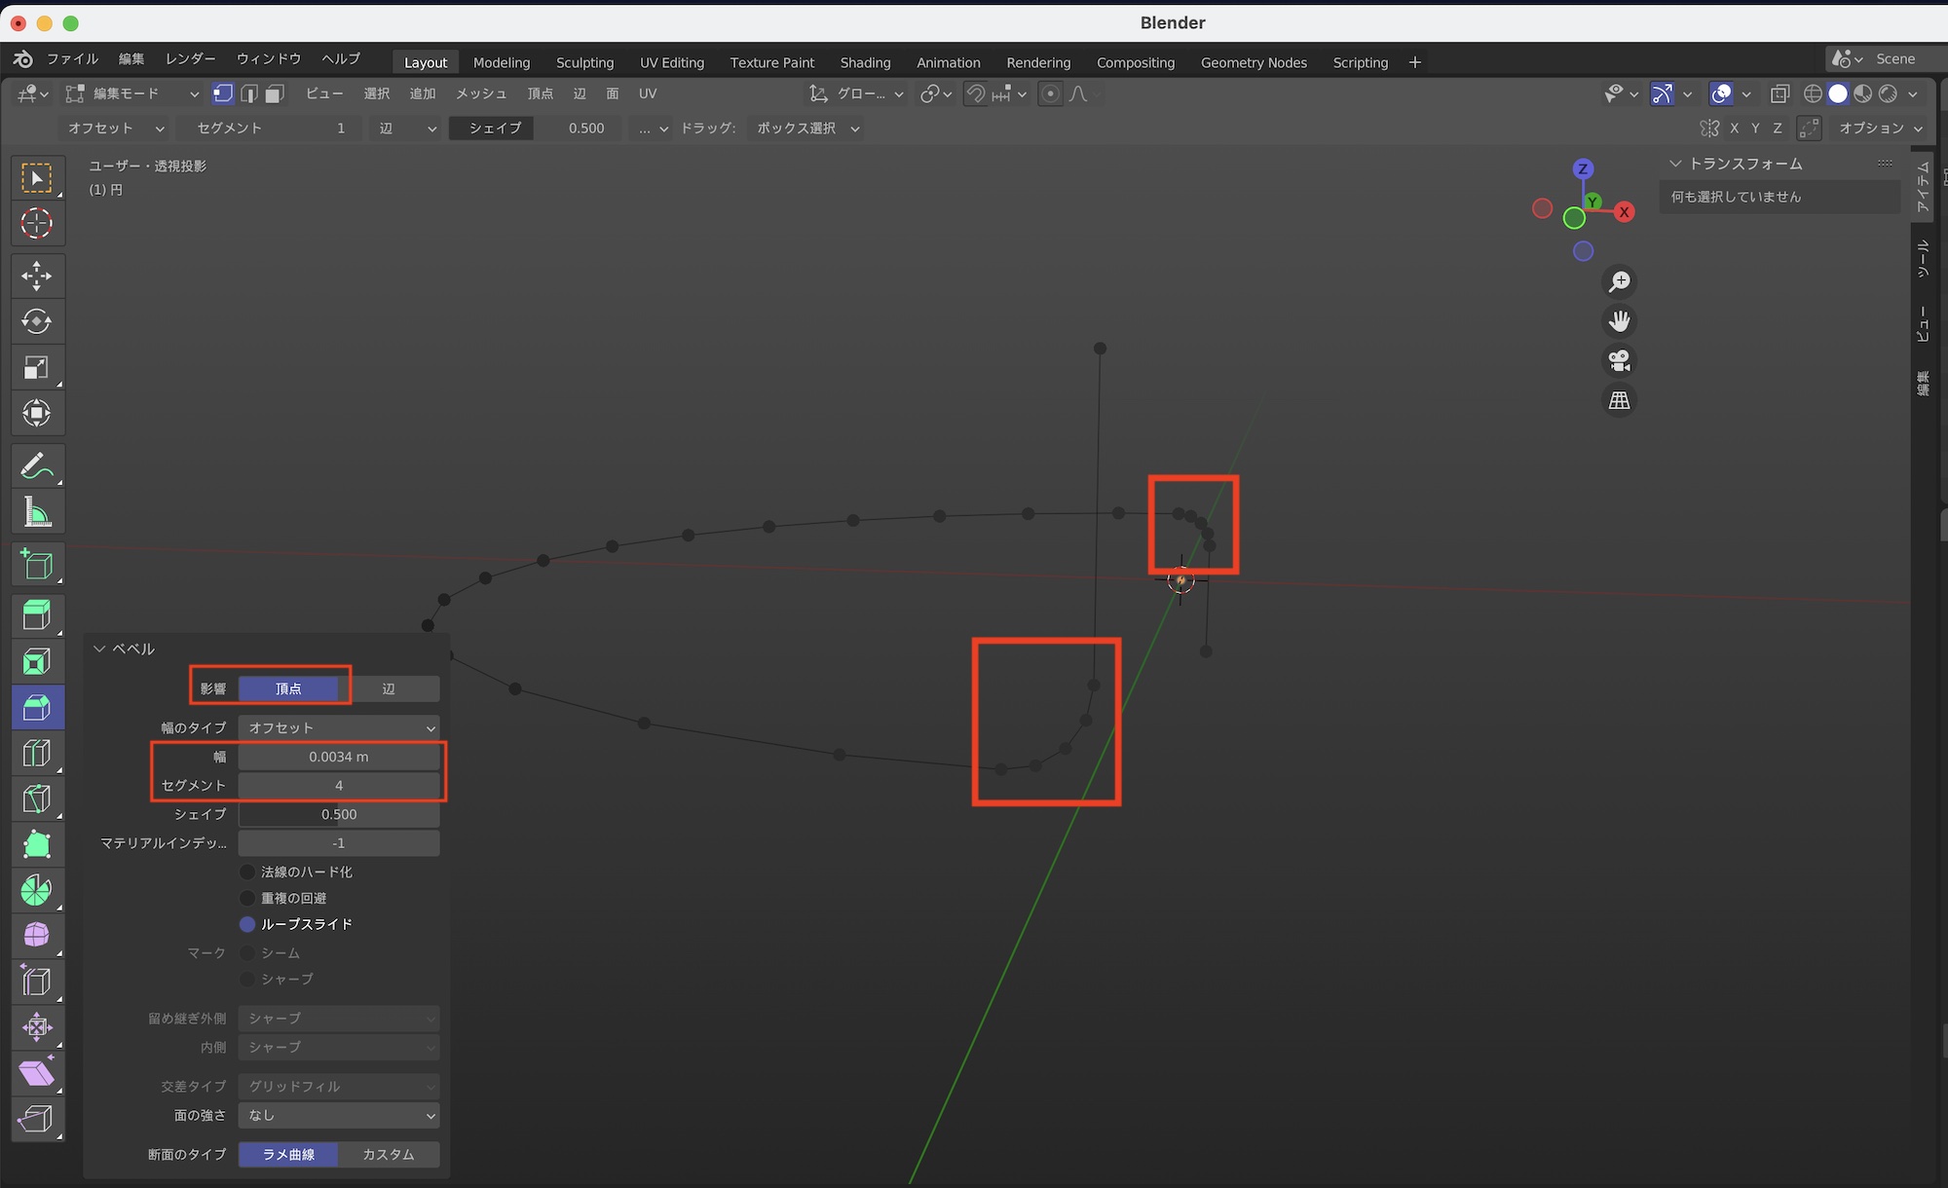Switch to the Sculpting workspace tab
The height and width of the screenshot is (1188, 1948).
tap(584, 62)
